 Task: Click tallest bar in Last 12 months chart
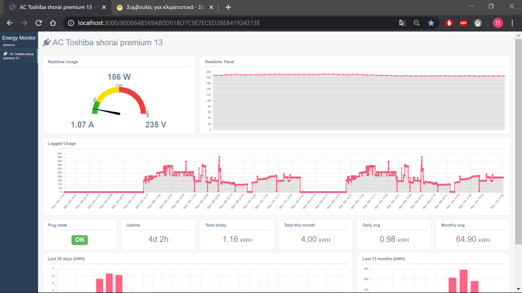click(x=463, y=281)
